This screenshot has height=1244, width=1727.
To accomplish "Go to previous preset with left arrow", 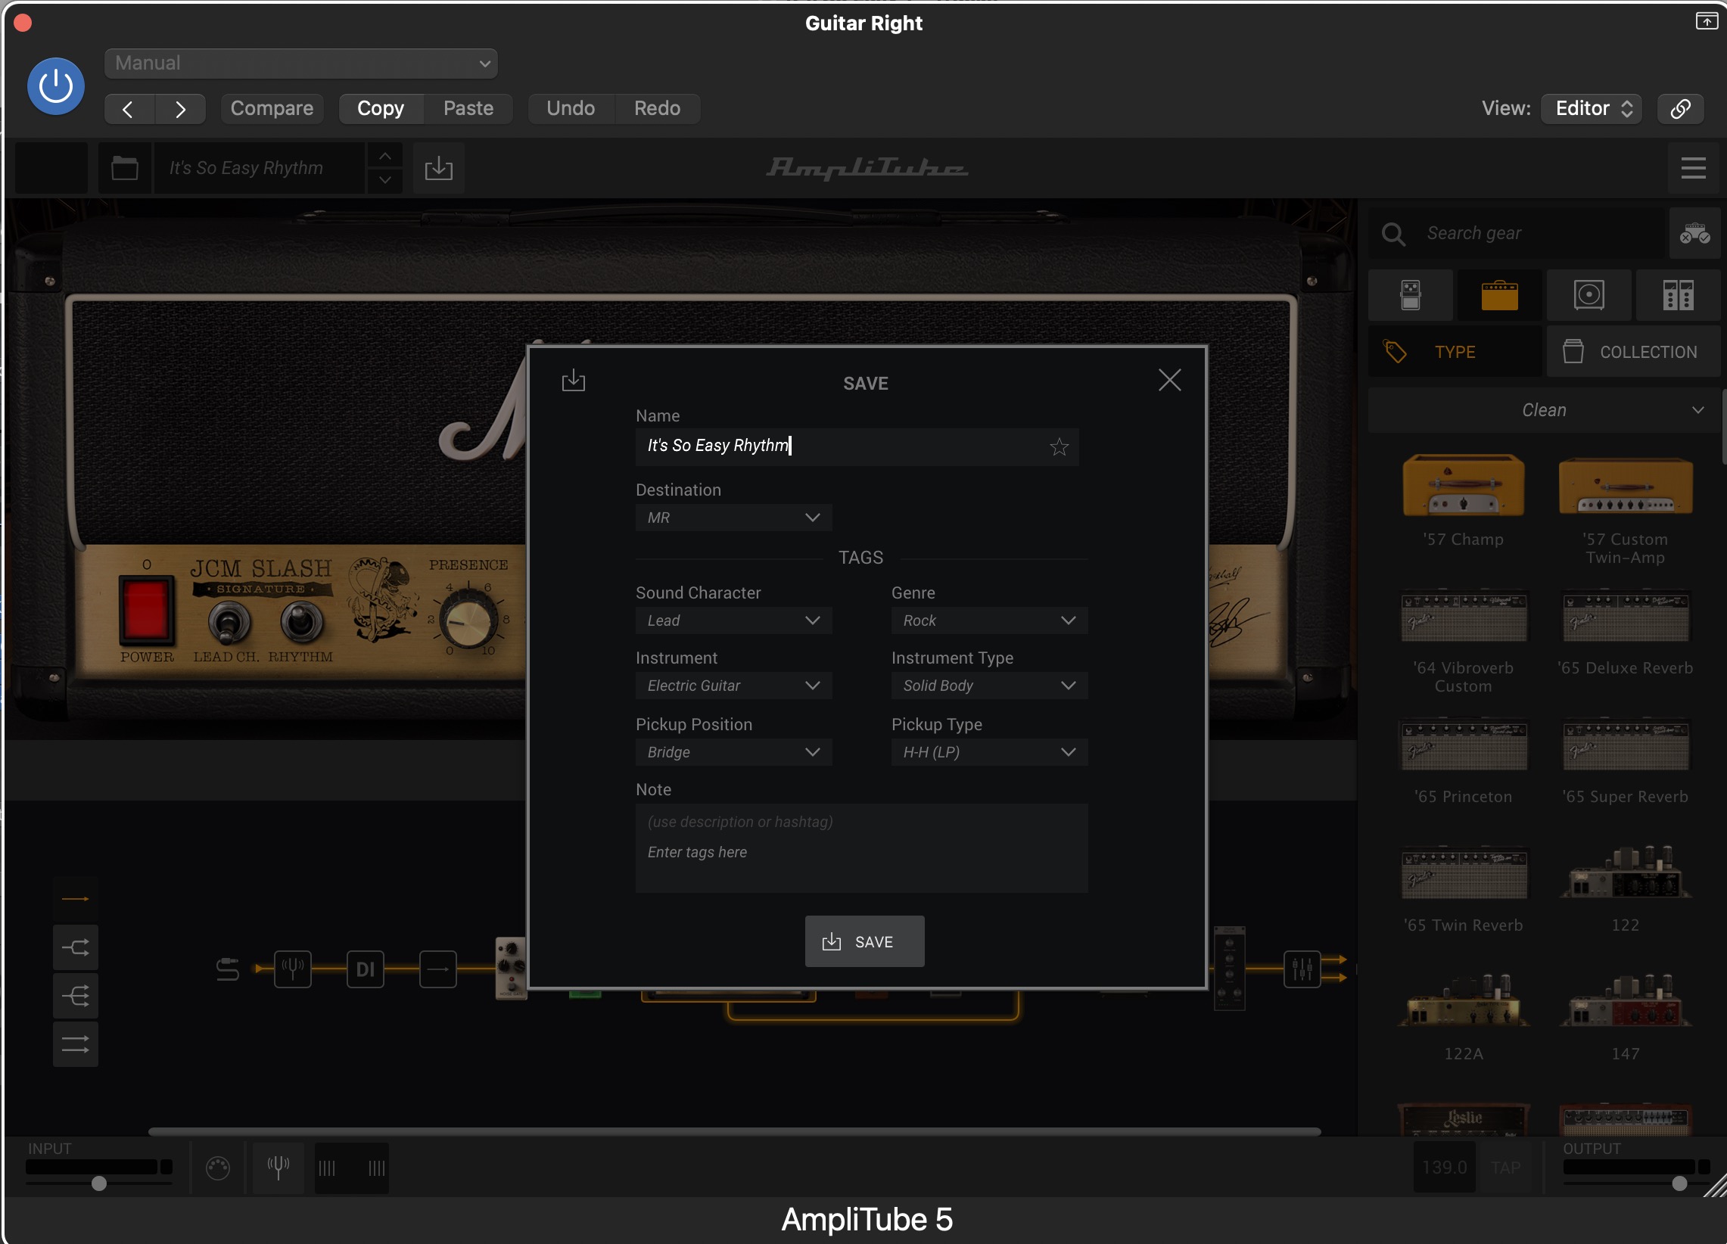I will (129, 109).
